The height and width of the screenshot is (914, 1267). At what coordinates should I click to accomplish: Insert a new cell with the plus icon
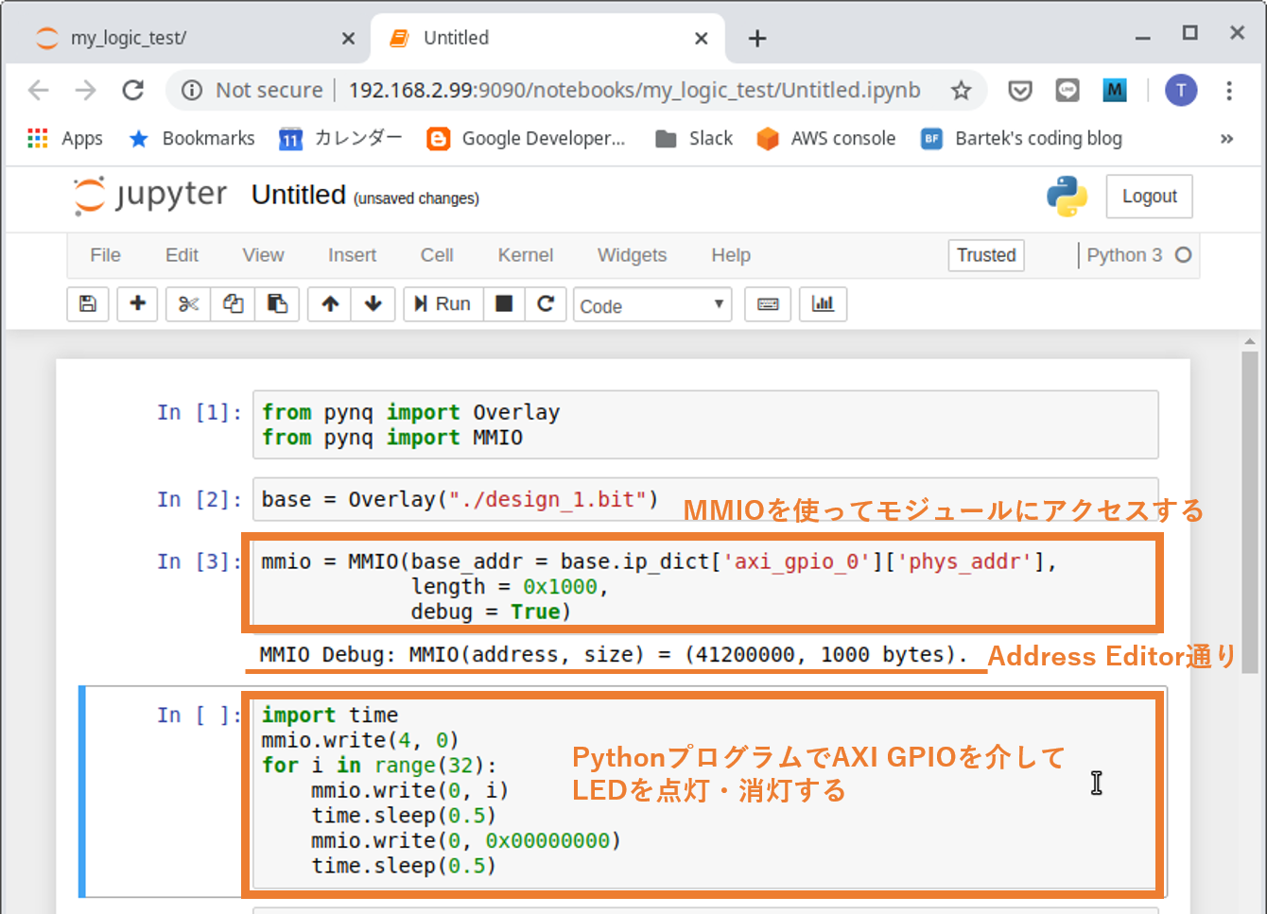point(137,303)
